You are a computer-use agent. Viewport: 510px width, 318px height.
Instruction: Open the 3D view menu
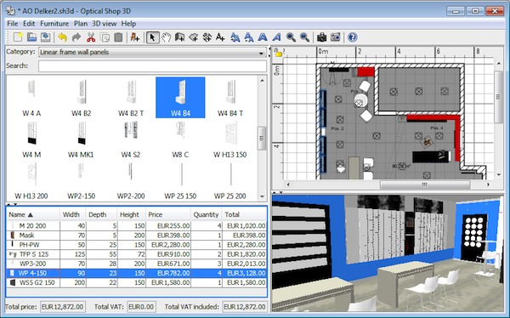(104, 24)
